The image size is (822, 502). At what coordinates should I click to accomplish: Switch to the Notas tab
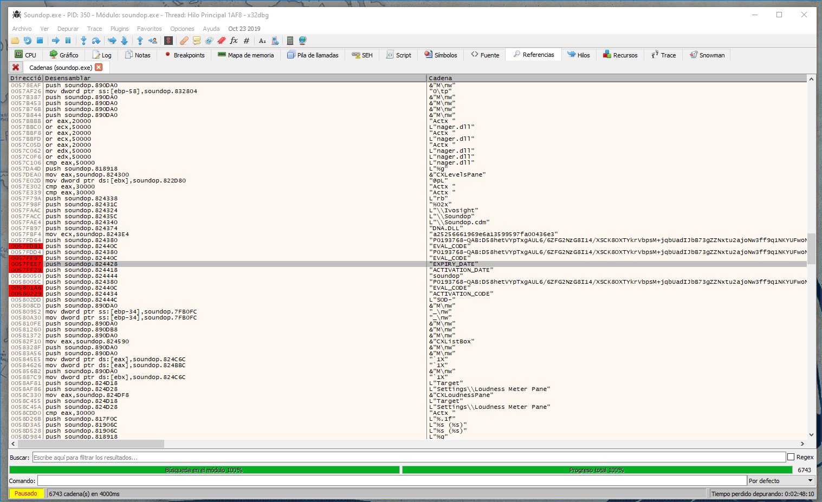point(138,55)
